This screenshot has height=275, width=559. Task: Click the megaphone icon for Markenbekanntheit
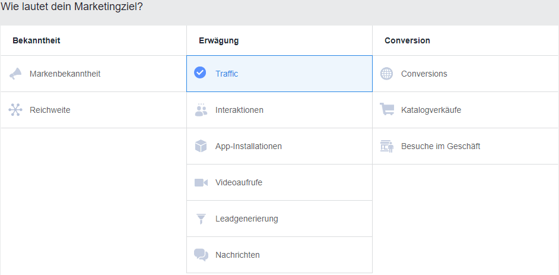[x=15, y=74]
